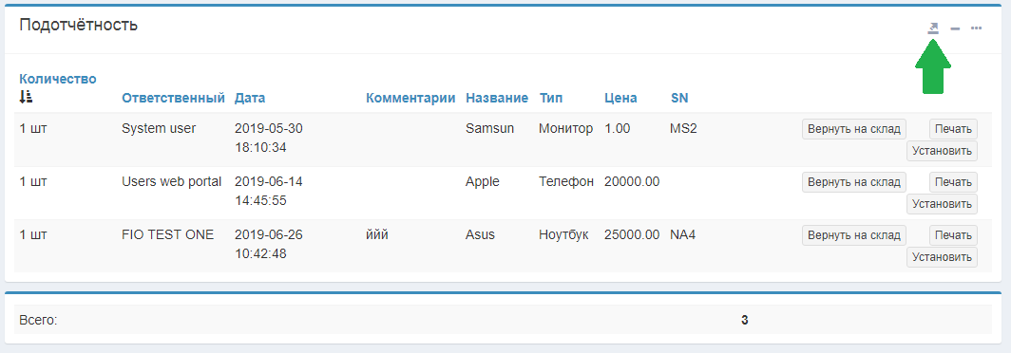Viewport: 1011px width, 353px height.
Task: Click the total count 3 in the footer
Action: (745, 320)
